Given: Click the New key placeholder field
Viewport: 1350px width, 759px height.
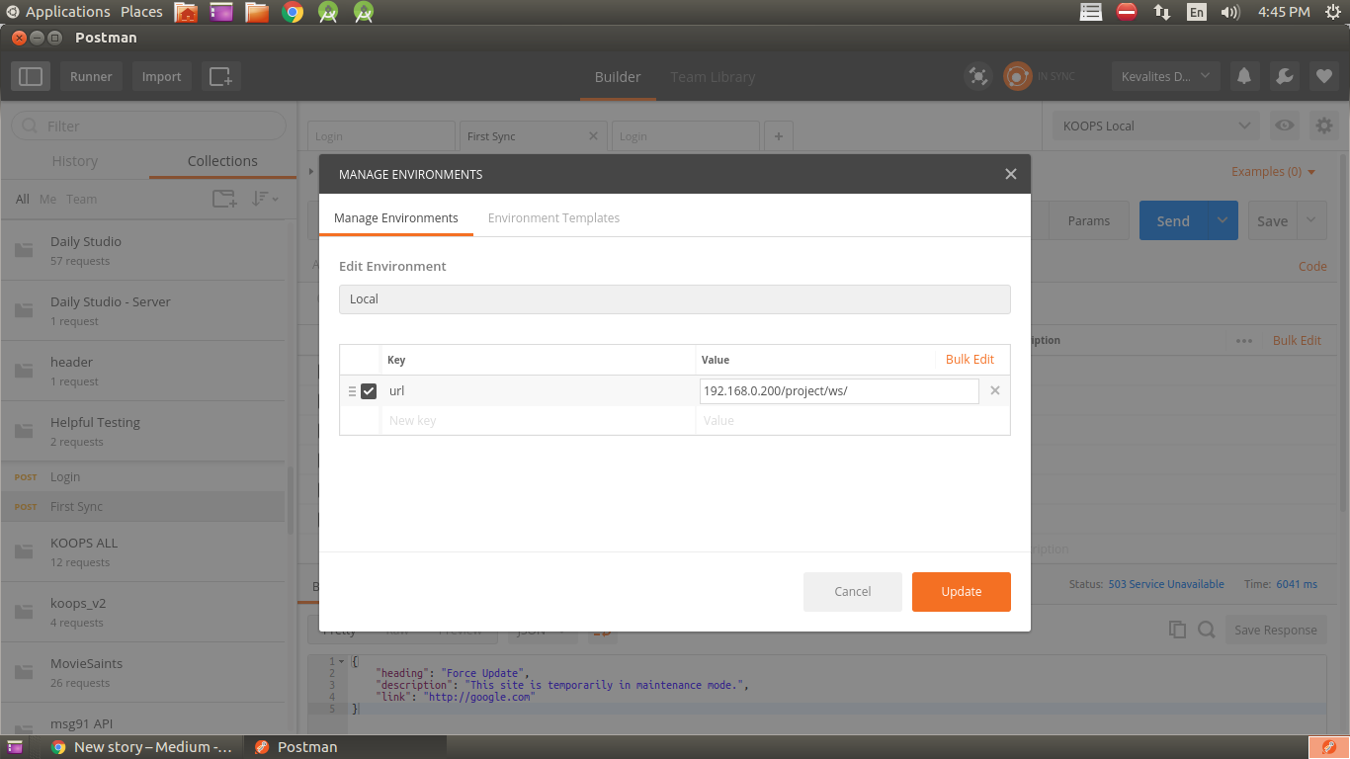Looking at the screenshot, I should click(539, 420).
